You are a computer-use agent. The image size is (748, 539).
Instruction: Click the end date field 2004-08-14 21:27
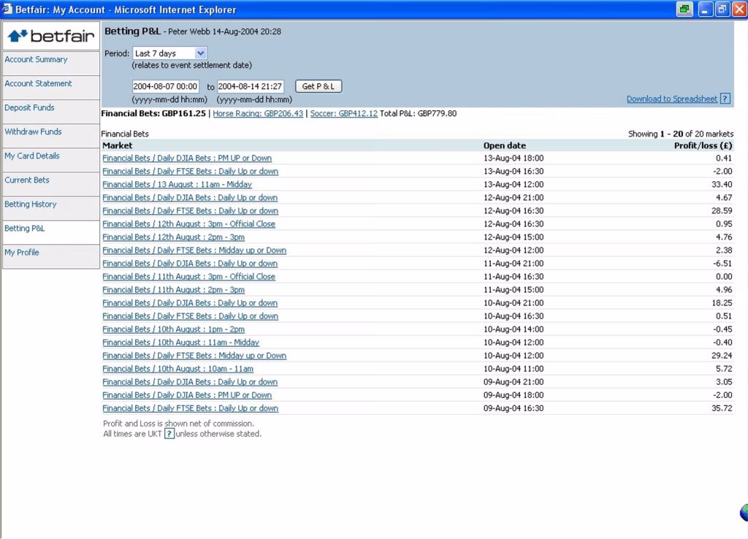click(251, 86)
